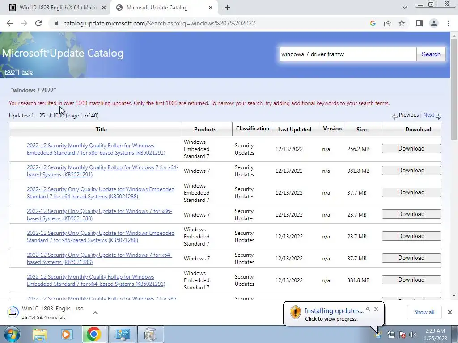Sort results by Title column

pos(101,129)
